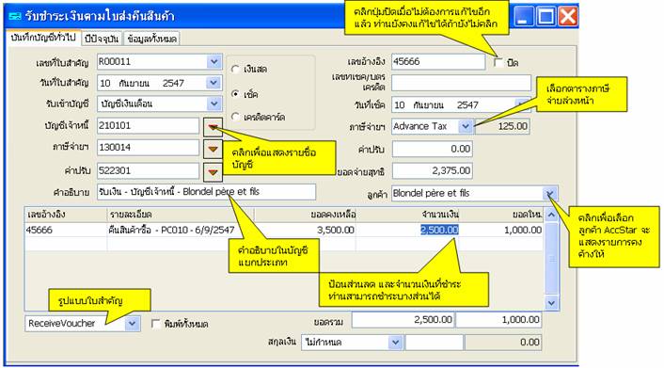Select the เครดิตคาร์ด radio option
The image size is (664, 368).
pos(235,117)
